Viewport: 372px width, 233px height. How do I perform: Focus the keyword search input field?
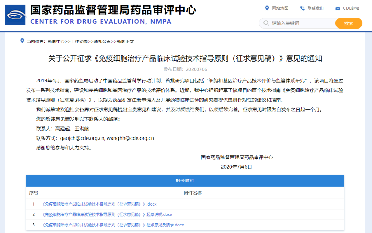tap(301, 23)
